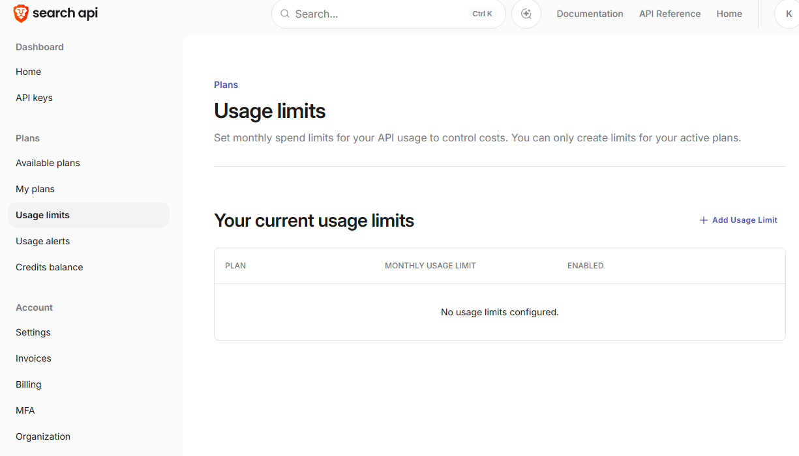The image size is (799, 456).
Task: Click the Brave lion logo icon
Action: pyautogui.click(x=21, y=14)
